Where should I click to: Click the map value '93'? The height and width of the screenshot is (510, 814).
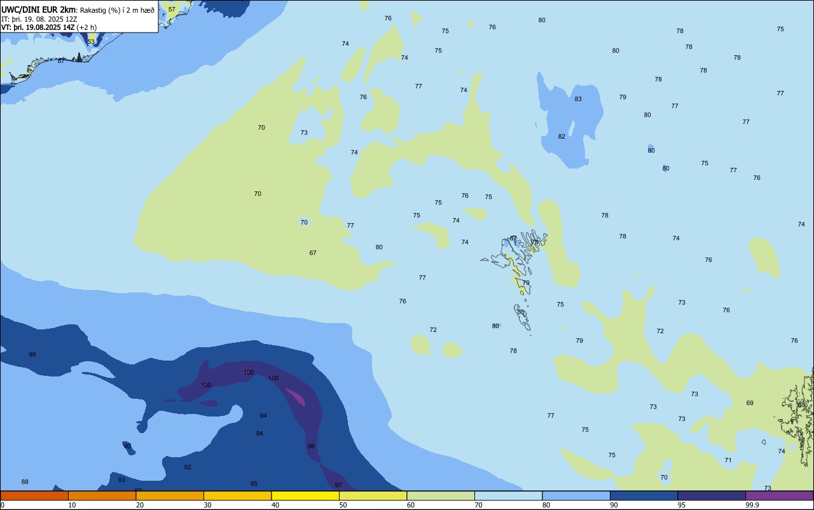[x=121, y=480]
